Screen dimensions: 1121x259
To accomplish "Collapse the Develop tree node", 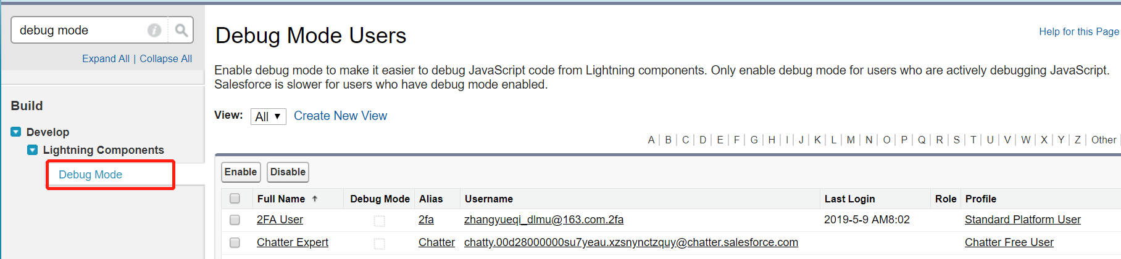I will [x=16, y=132].
